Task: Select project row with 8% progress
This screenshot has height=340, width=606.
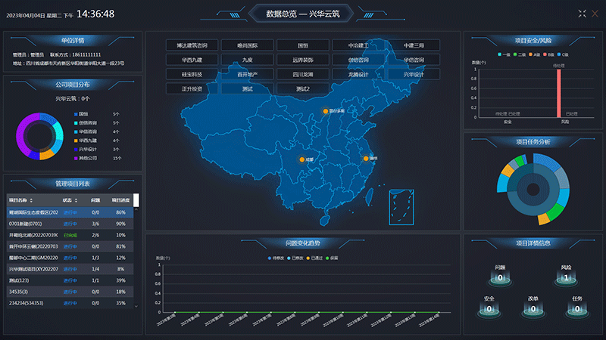Action: [70, 269]
